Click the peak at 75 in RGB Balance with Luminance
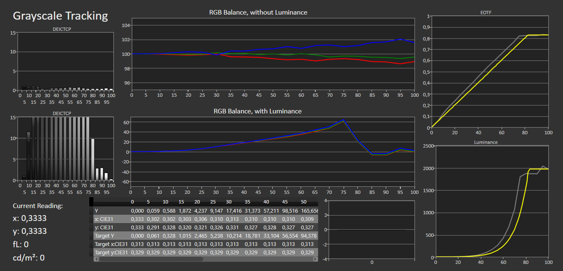 [x=343, y=120]
